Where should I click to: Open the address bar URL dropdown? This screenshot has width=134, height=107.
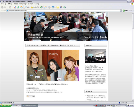[121, 10]
